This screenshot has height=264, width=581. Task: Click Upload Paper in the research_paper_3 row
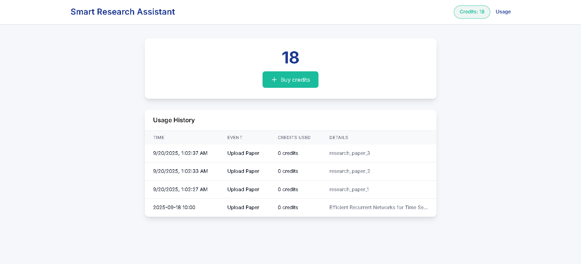[243, 153]
